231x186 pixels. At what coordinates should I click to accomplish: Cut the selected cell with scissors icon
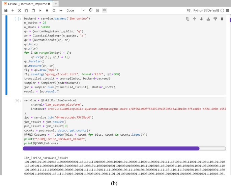(19, 10)
